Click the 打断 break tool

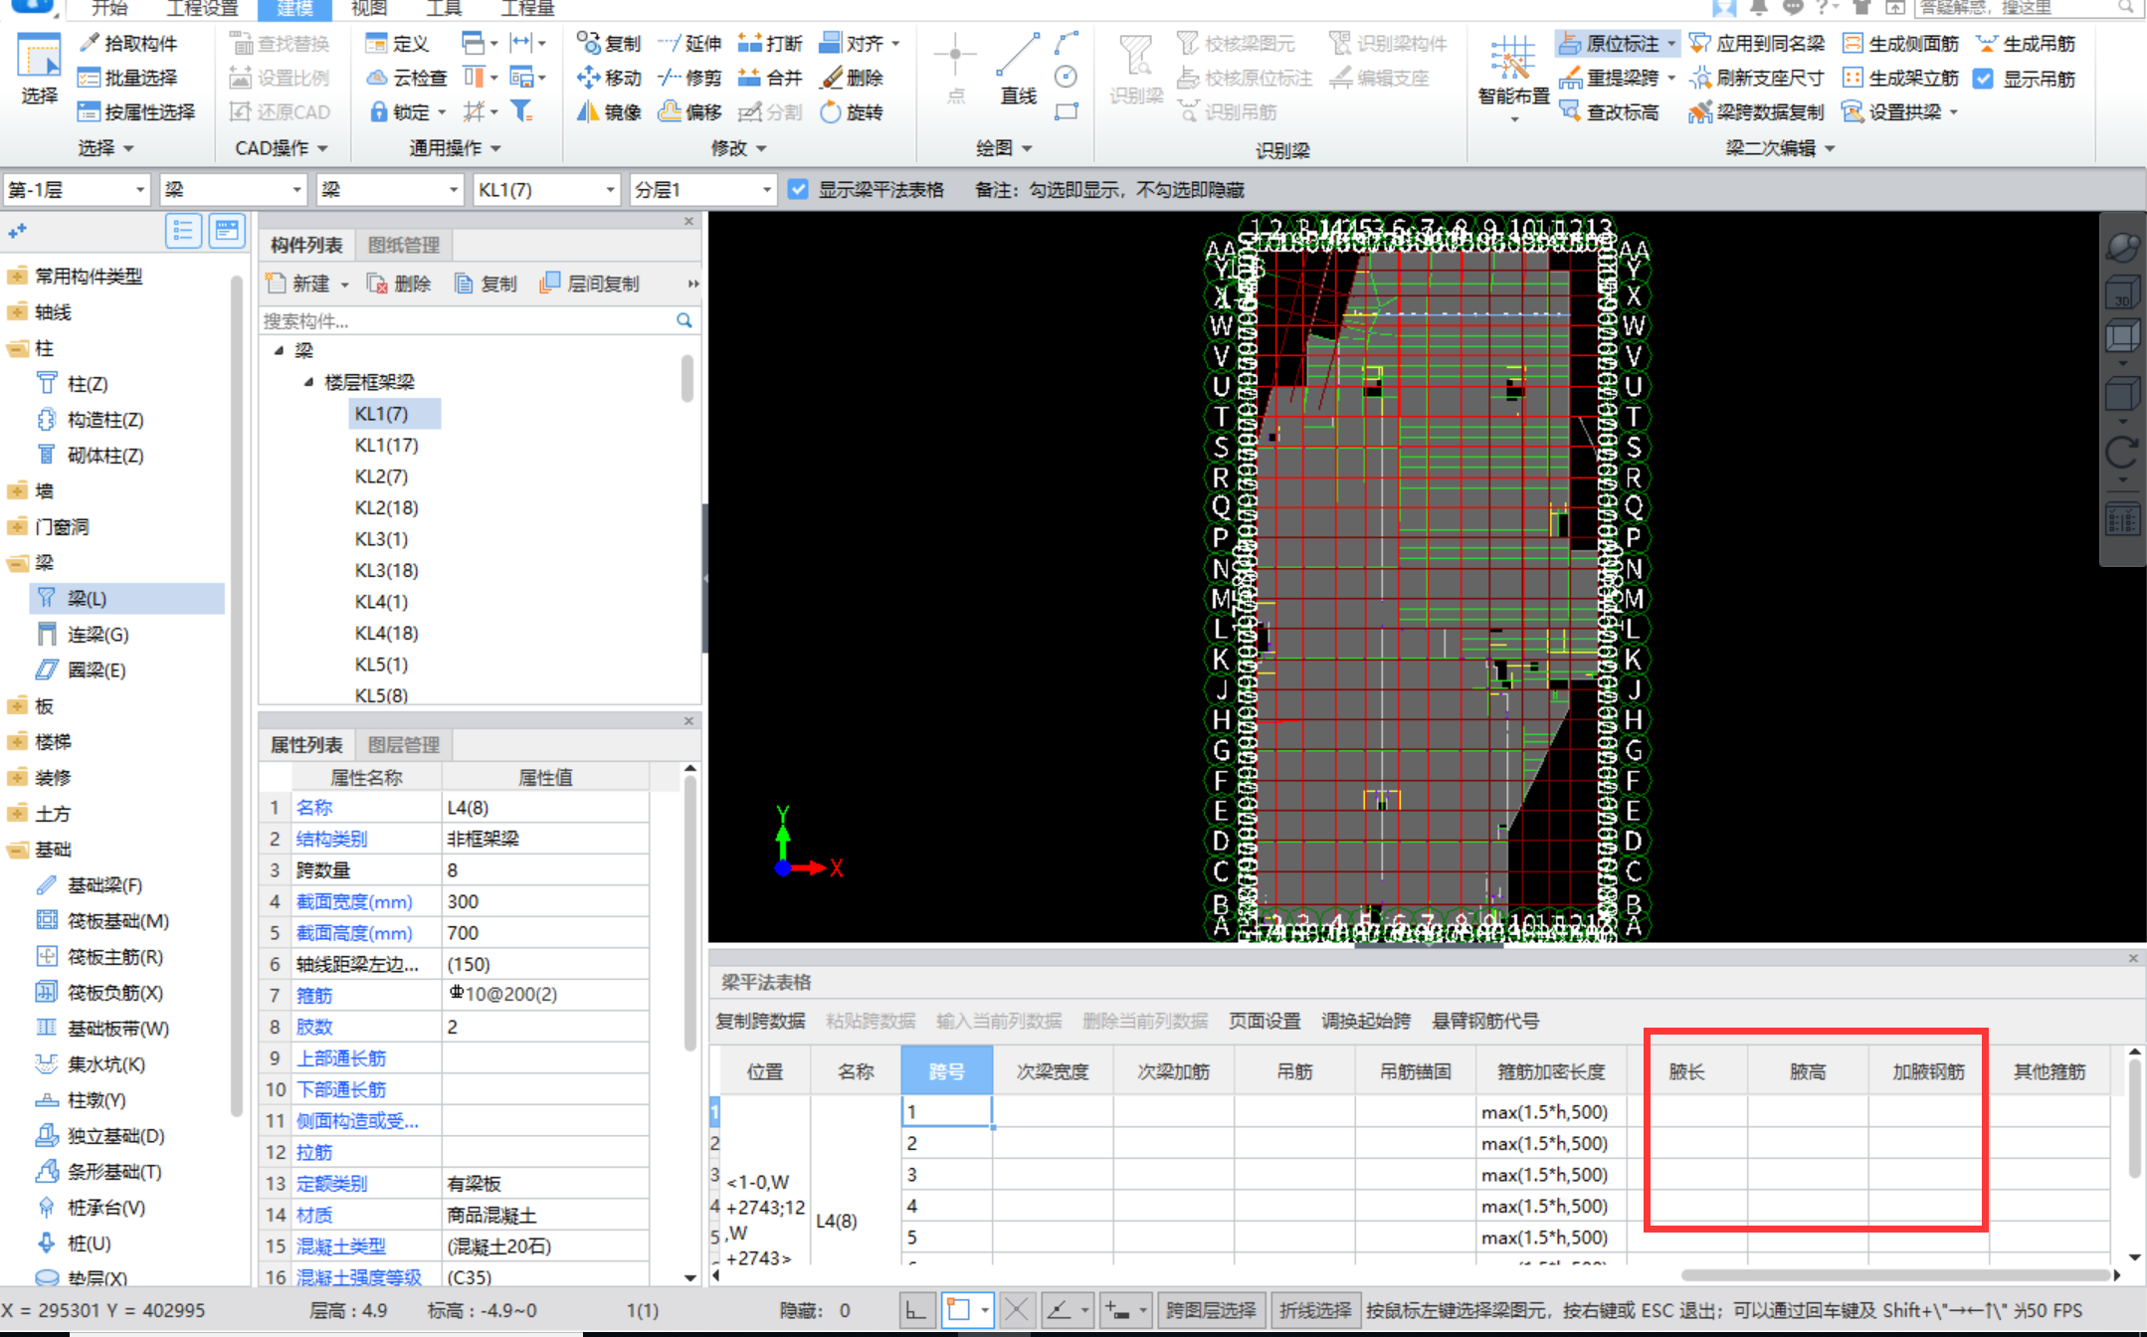coord(770,43)
